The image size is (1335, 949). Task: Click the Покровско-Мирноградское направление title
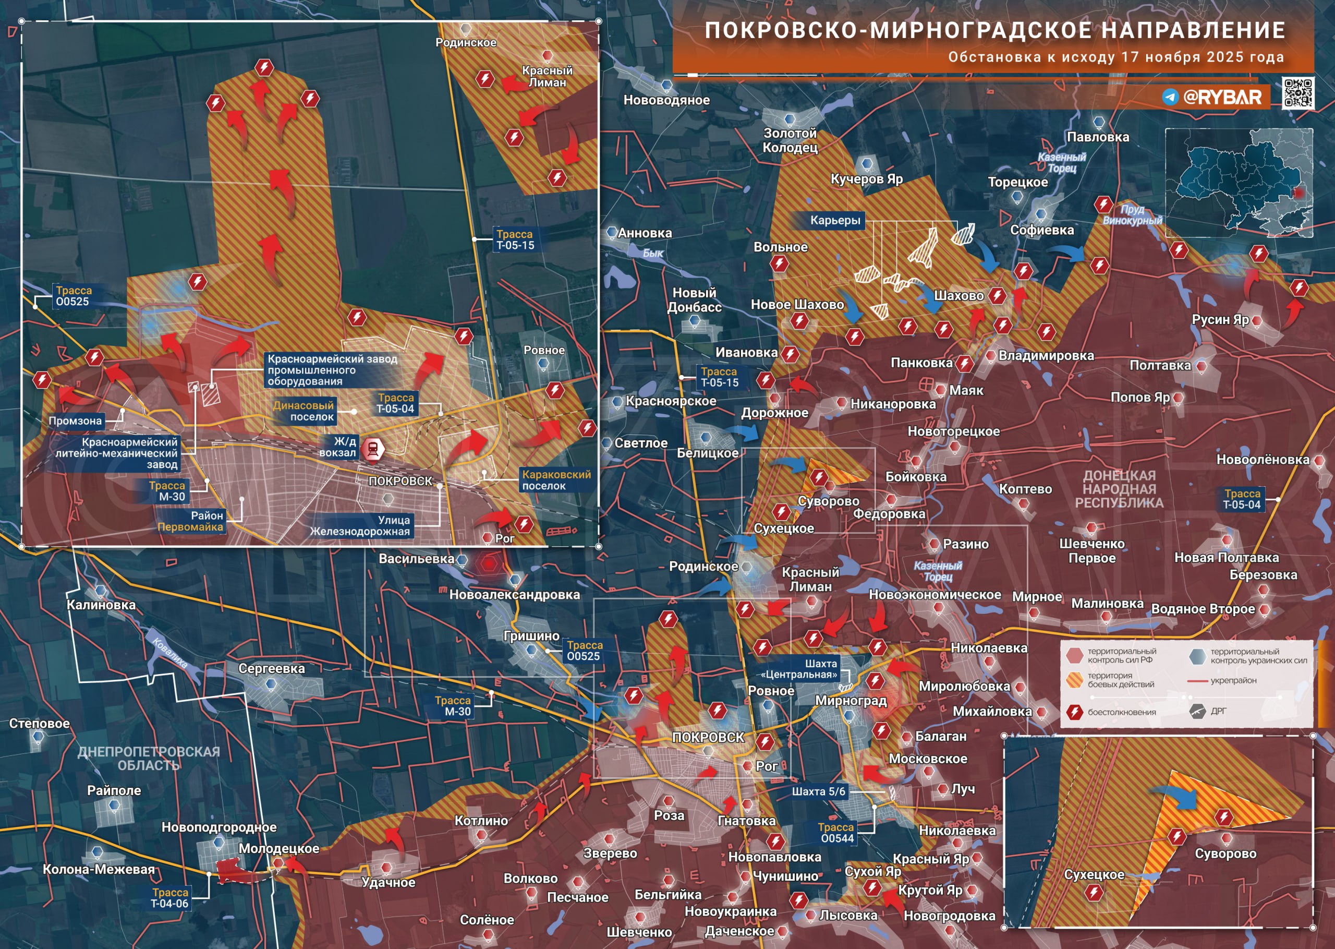[994, 30]
